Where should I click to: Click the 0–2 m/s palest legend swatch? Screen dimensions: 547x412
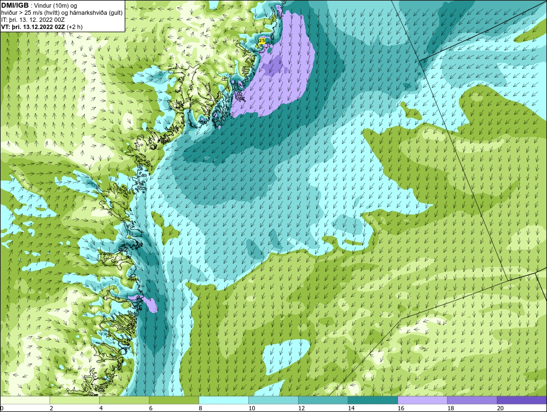pos(25,400)
